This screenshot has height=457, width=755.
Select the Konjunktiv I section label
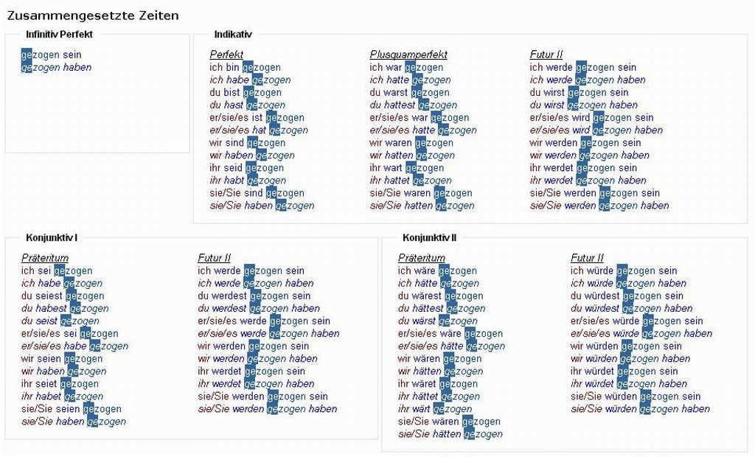[52, 237]
